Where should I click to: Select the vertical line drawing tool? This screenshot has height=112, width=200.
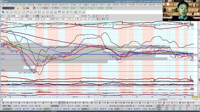coord(19,12)
